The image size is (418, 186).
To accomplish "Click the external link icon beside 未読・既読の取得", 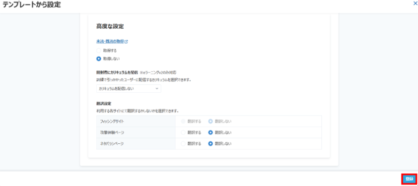I will 127,42.
